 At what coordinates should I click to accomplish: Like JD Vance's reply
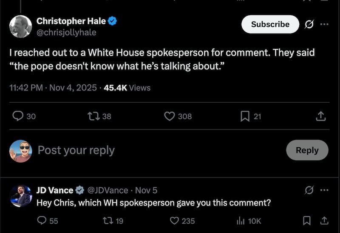point(174,221)
